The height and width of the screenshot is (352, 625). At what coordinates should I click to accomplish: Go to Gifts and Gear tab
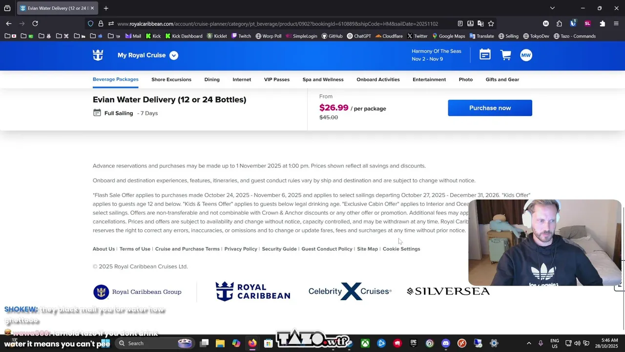click(502, 79)
